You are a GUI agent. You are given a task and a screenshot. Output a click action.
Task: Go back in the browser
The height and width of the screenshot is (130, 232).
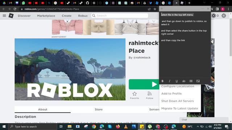pyautogui.click(x=4, y=9)
